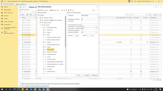The height and width of the screenshot is (91, 163).
Task: Select the 'Заказы клиентов' tab
Action: coord(20,4)
